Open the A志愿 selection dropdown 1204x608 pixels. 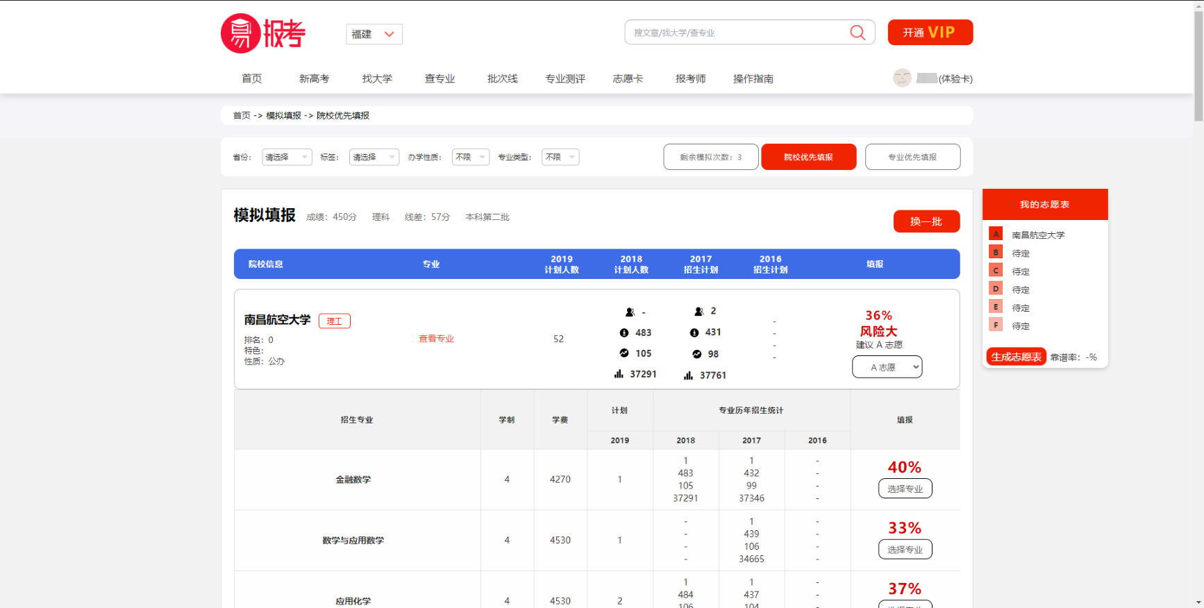pos(887,367)
